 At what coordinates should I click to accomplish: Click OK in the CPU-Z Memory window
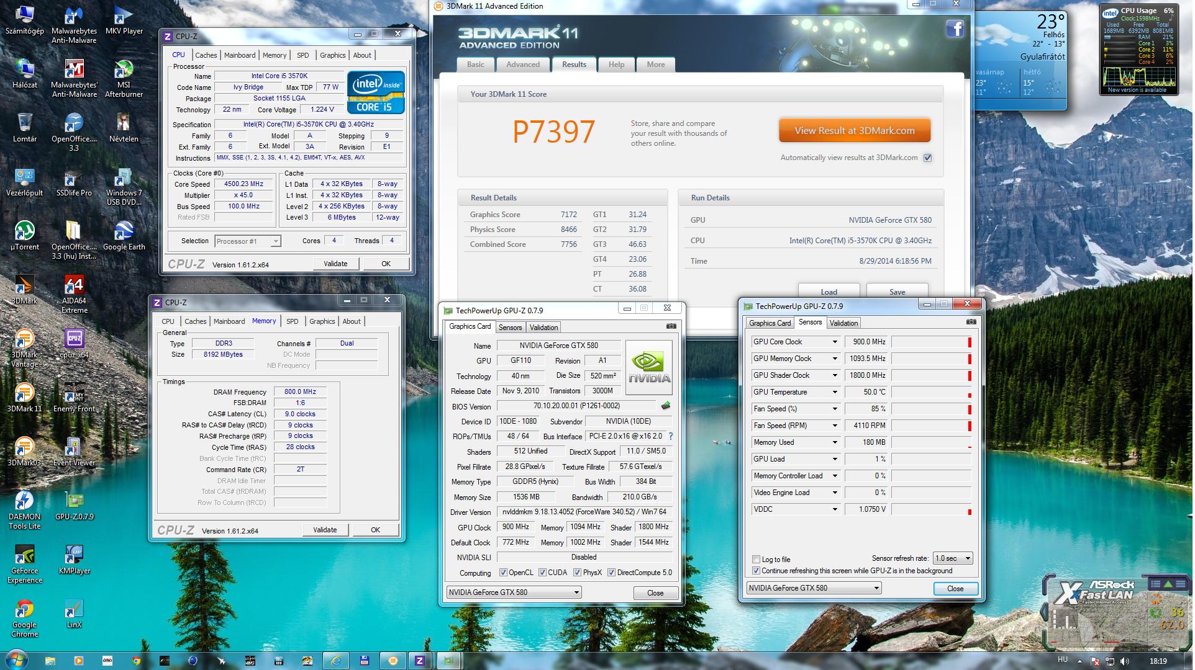pos(375,530)
